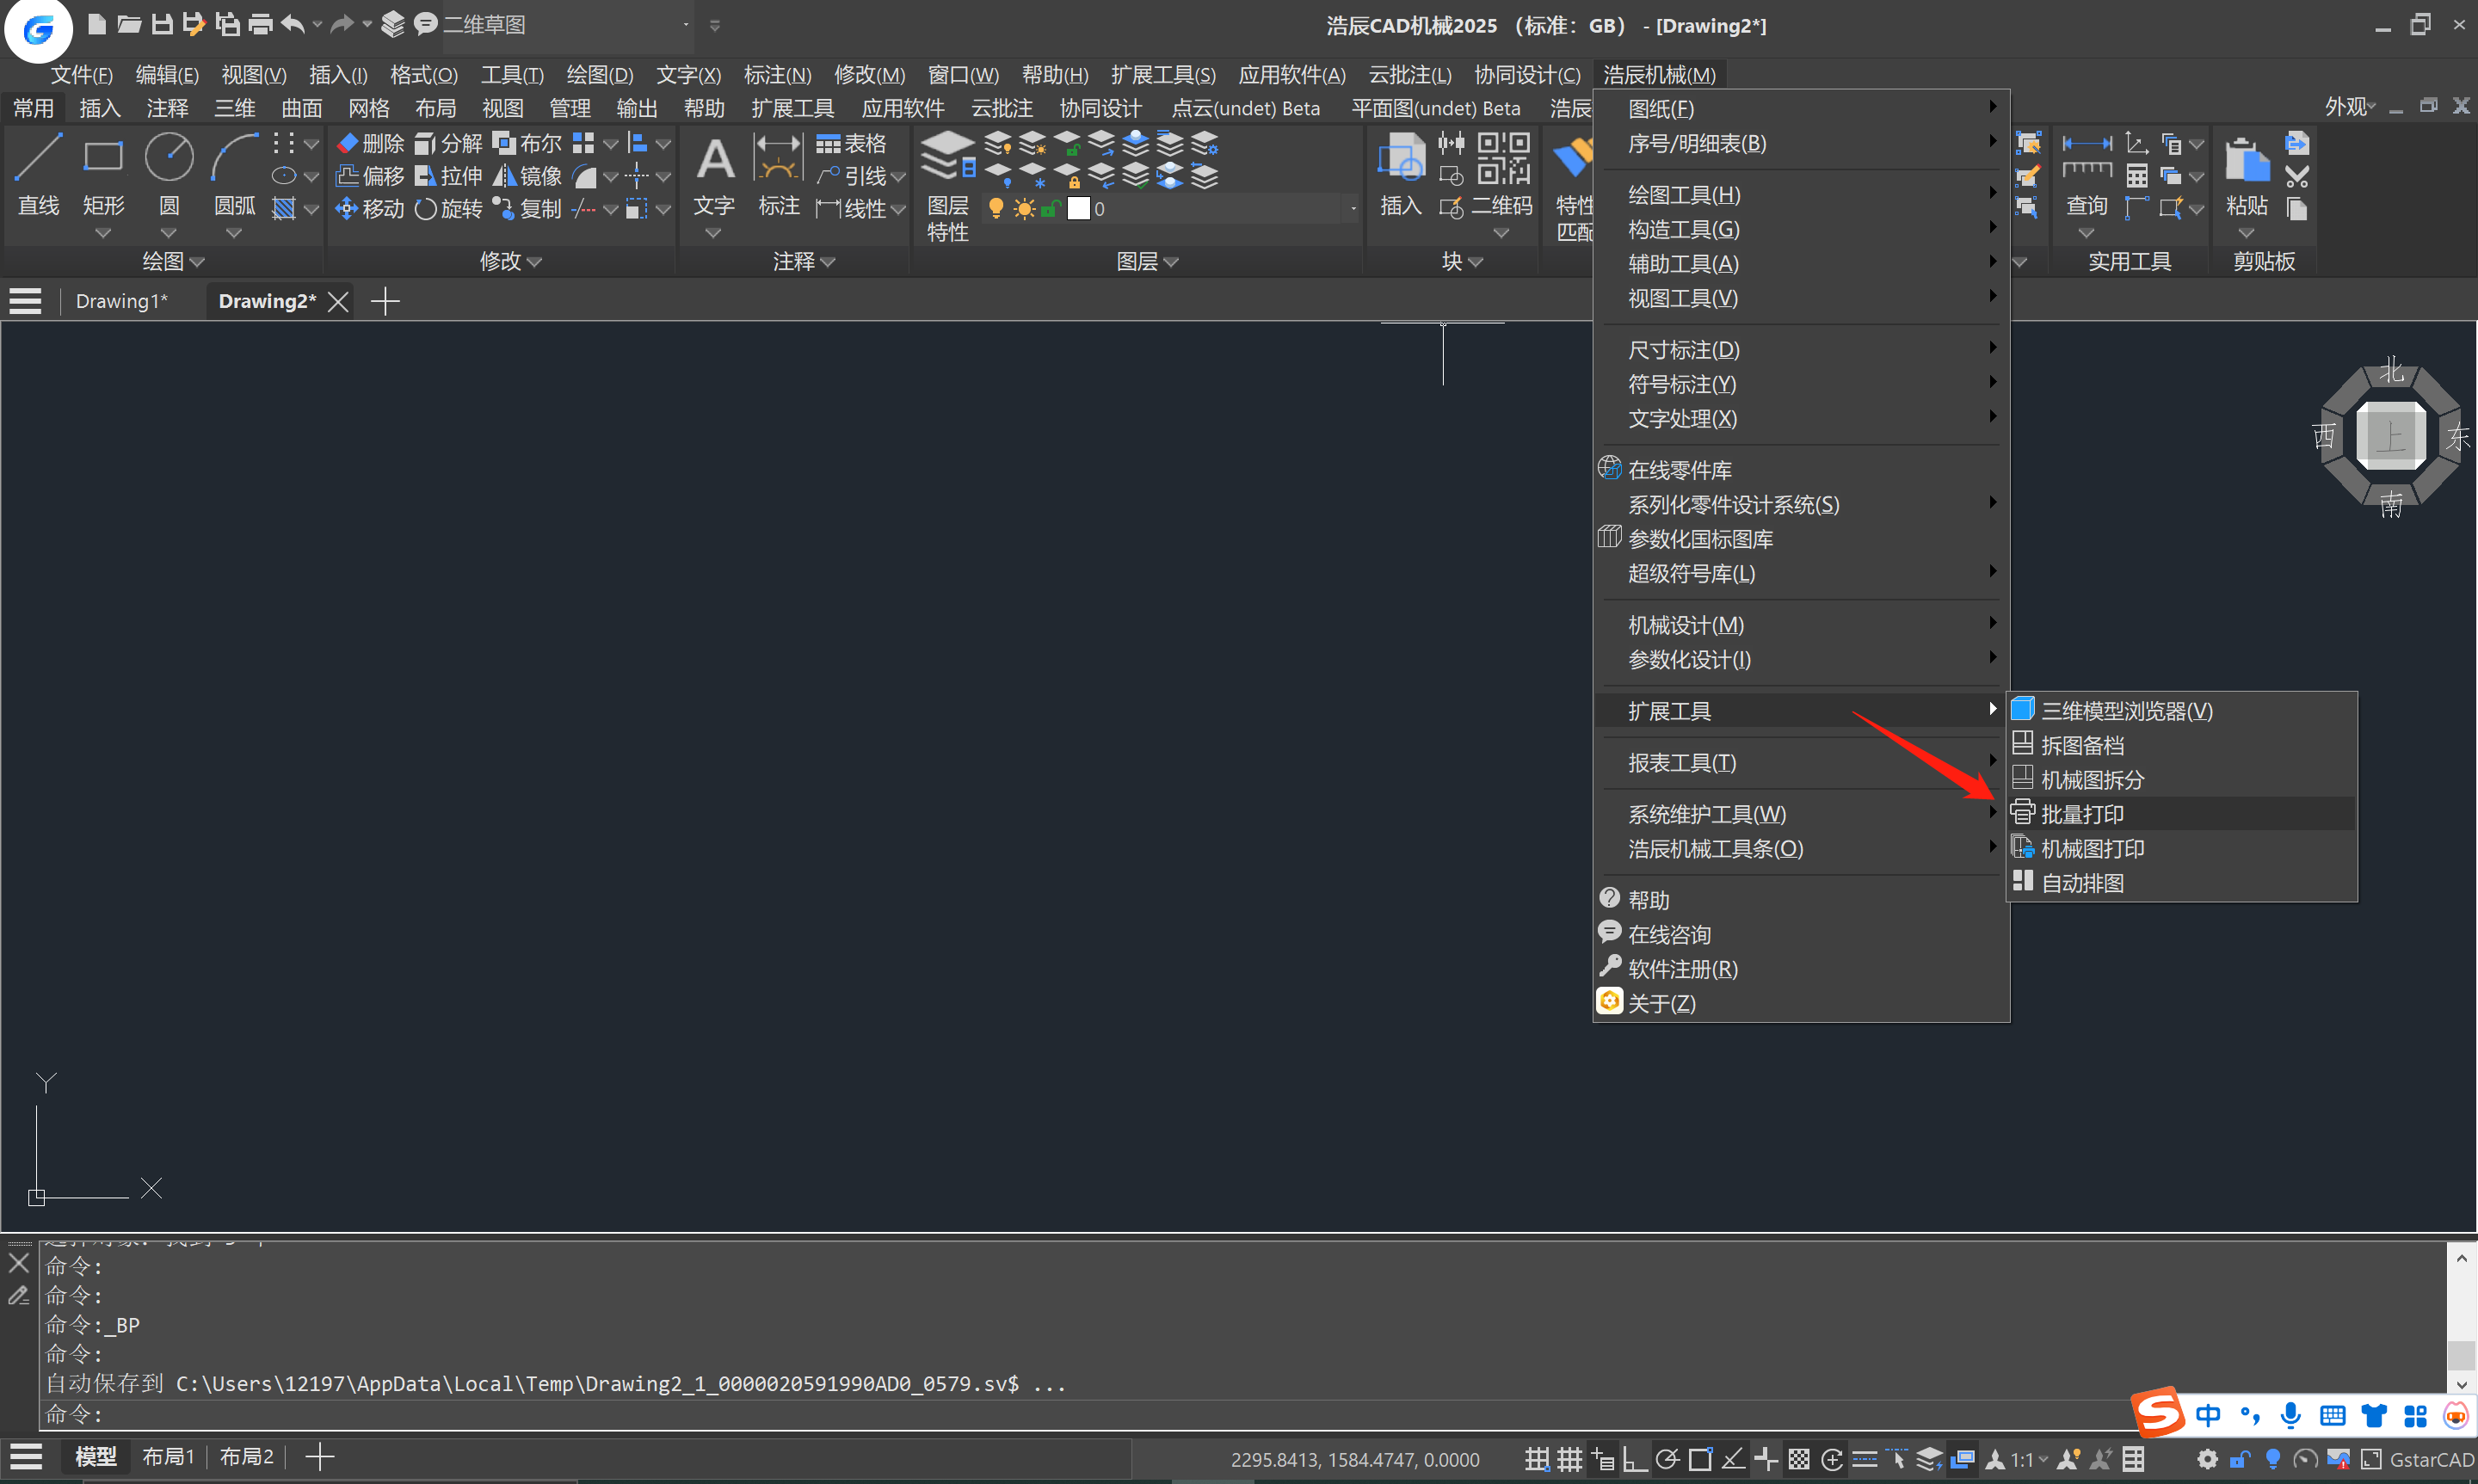The height and width of the screenshot is (1484, 2478).
Task: Switch to the Drawing1 document tab
Action: point(121,301)
